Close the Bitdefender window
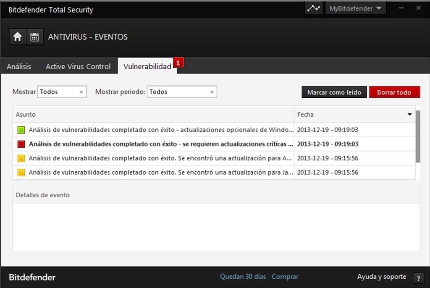This screenshot has width=430, height=288. (x=419, y=8)
